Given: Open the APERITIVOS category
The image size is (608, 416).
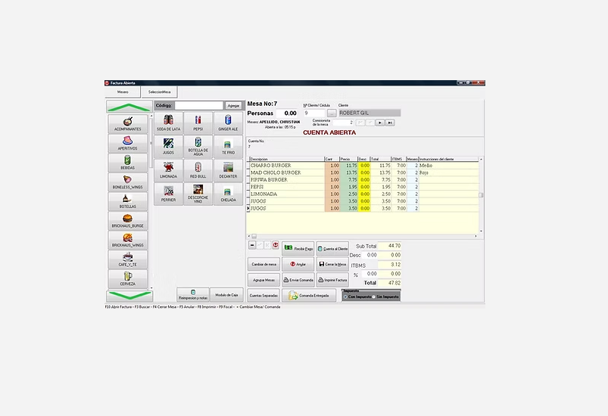Looking at the screenshot, I should (x=127, y=144).
